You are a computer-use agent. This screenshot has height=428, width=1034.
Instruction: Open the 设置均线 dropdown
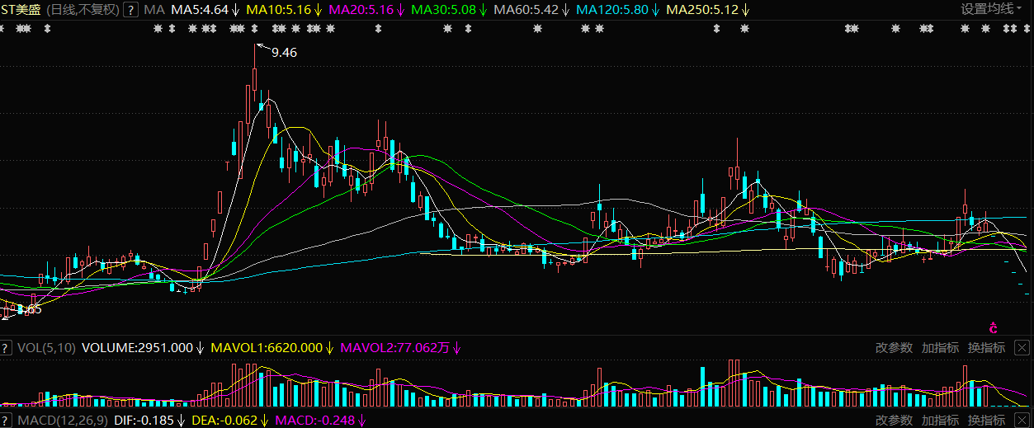(x=990, y=9)
